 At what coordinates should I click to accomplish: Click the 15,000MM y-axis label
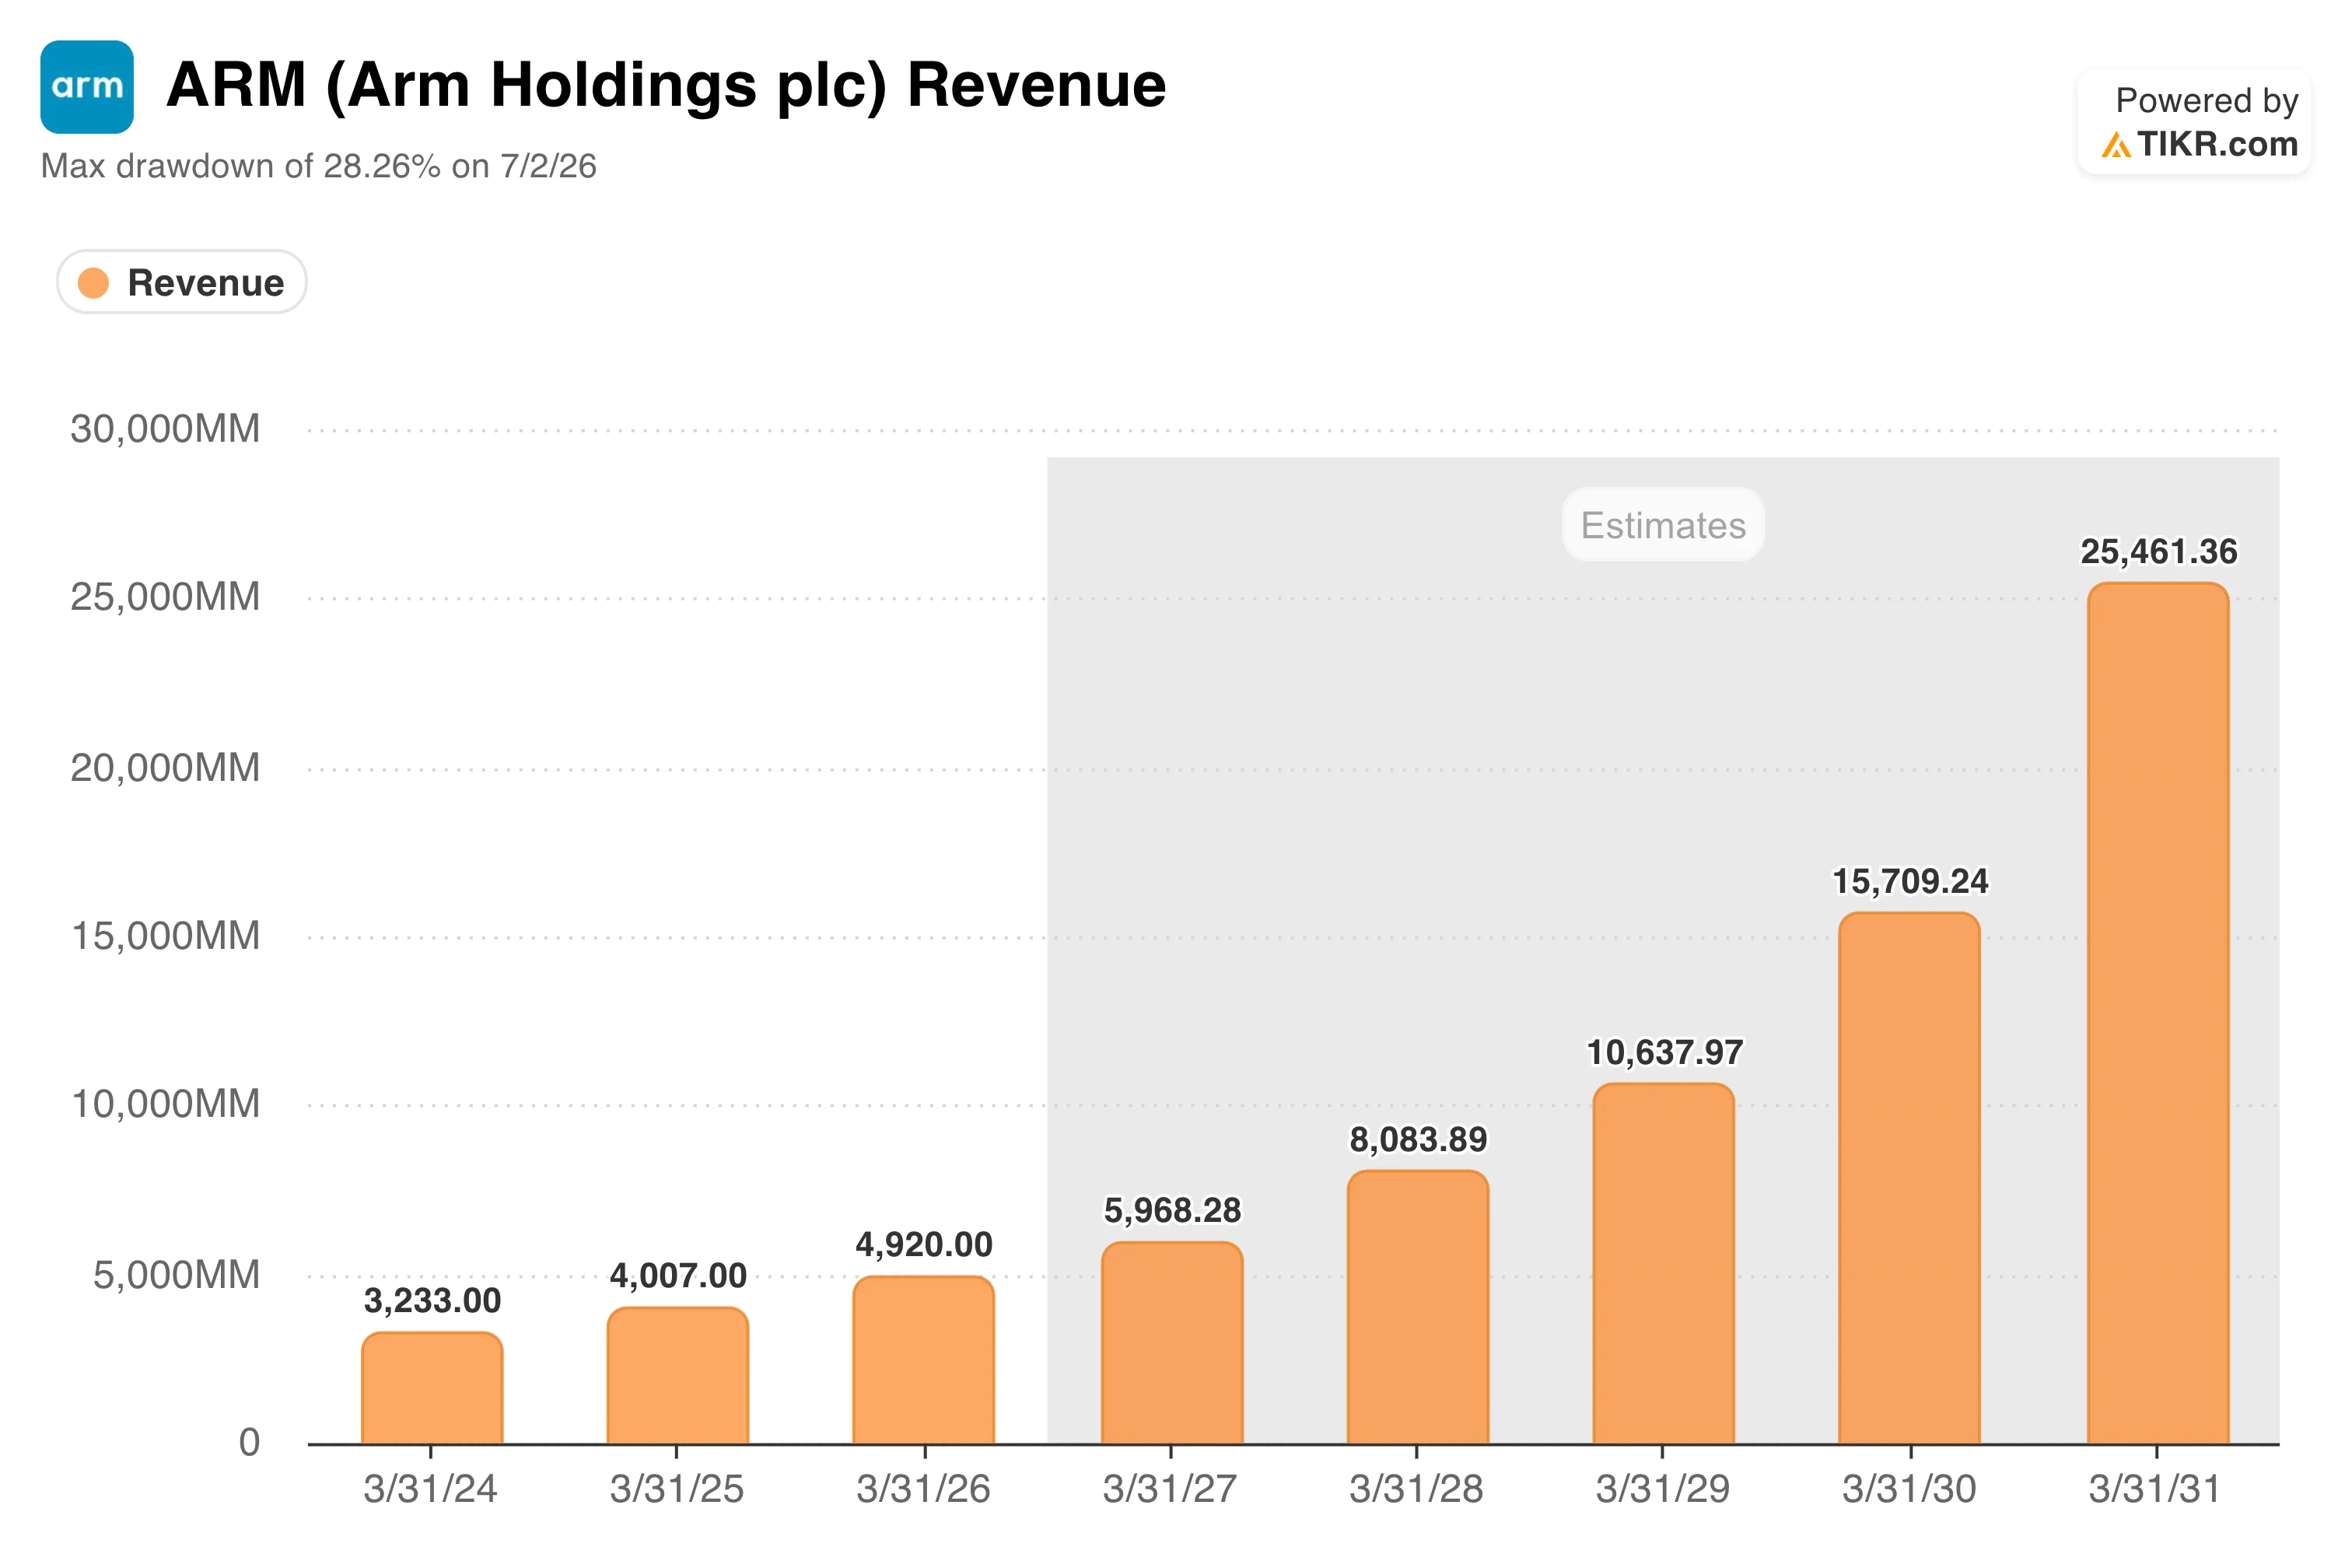click(x=166, y=936)
